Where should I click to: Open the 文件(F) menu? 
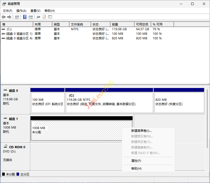point(8,11)
